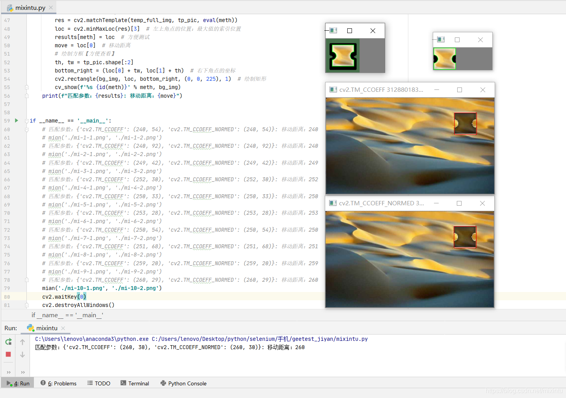Expand the second Run toolbar overflow chevrons

pyautogui.click(x=23, y=372)
